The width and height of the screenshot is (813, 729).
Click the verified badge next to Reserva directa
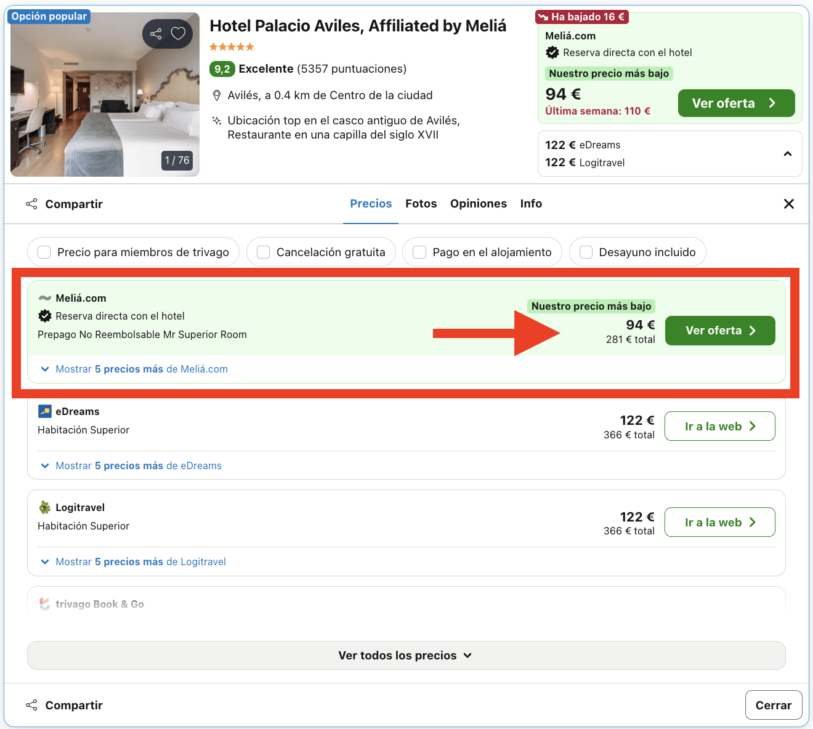click(x=44, y=316)
